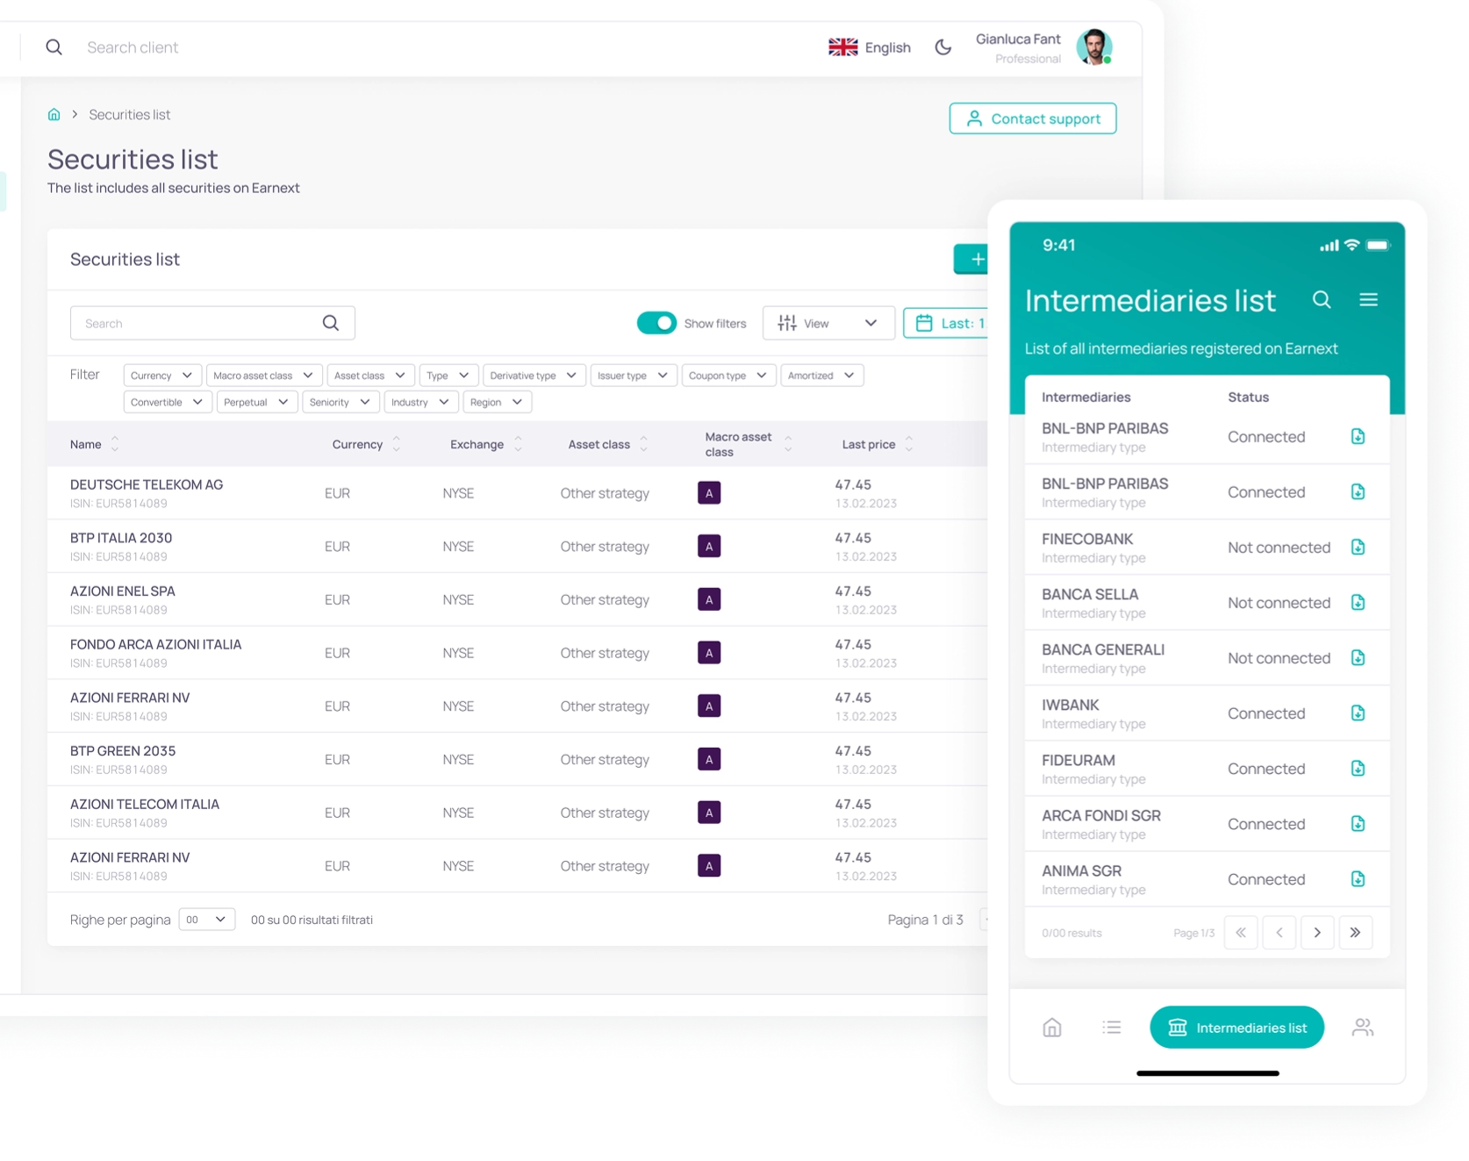Image resolution: width=1469 pixels, height=1161 pixels.
Task: Click the home breadcrumb icon
Action: coord(54,114)
